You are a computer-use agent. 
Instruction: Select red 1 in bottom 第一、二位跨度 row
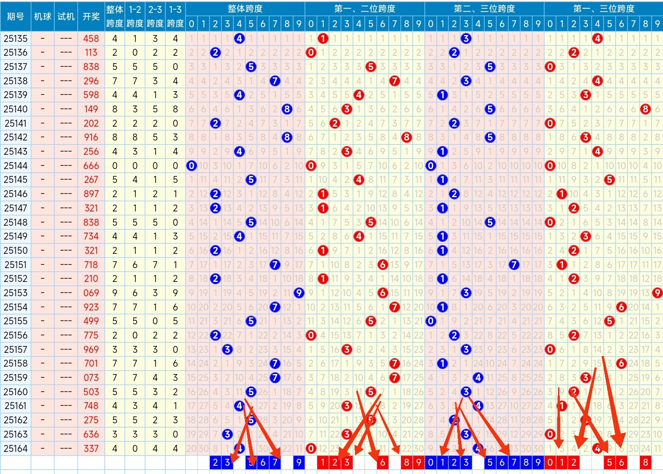[x=323, y=462]
